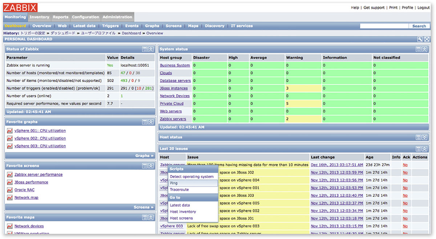This screenshot has height=239, width=436.
Task: Select Ping in the Scripts popup
Action: (193, 183)
